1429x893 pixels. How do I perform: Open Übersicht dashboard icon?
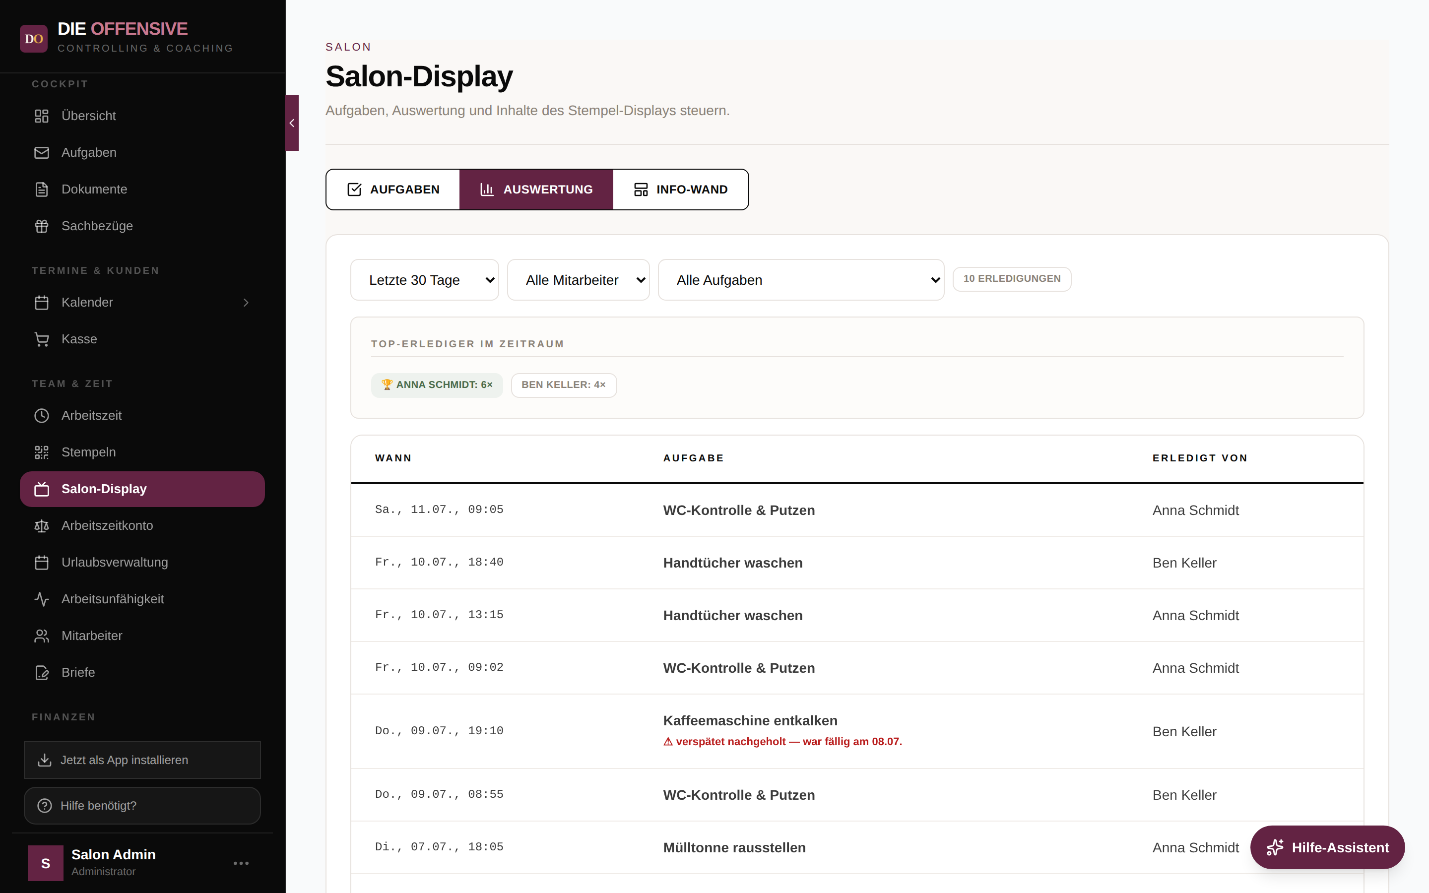click(x=41, y=116)
